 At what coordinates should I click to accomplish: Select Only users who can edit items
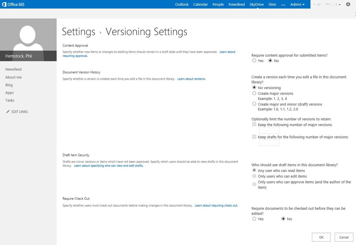pos(254,176)
